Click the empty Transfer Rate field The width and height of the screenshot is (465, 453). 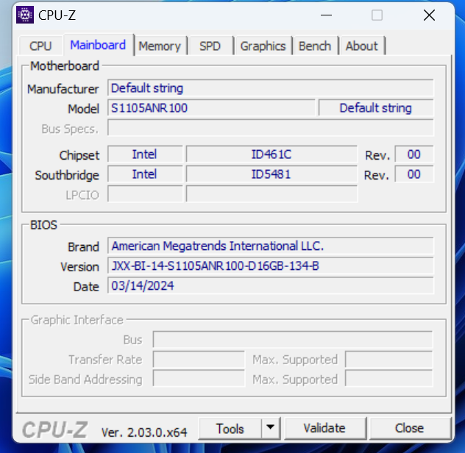click(199, 360)
